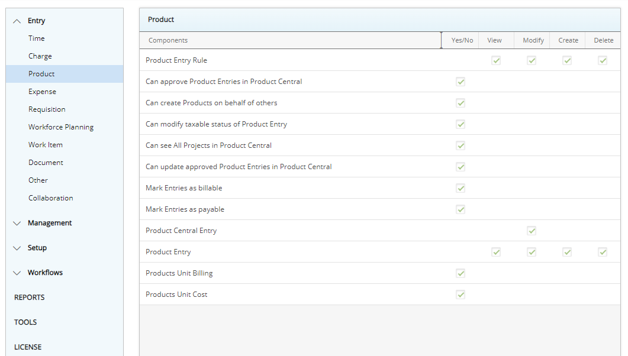Click the Components column header
Image resolution: width=628 pixels, height=356 pixels.
click(291, 40)
